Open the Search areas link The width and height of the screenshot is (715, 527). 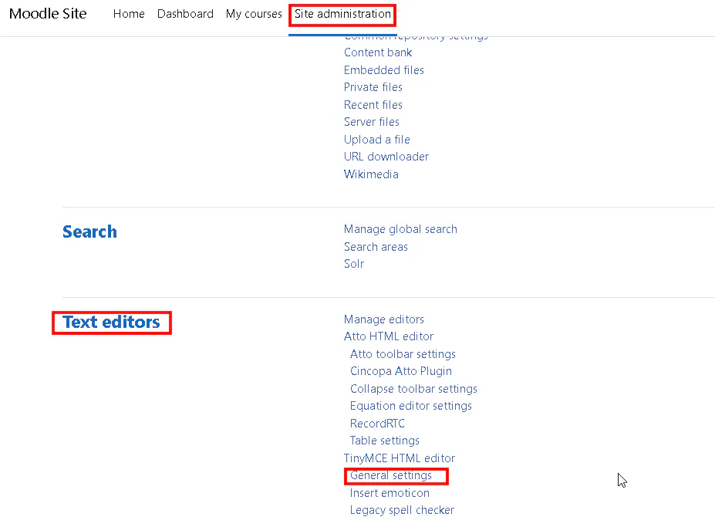pos(376,246)
